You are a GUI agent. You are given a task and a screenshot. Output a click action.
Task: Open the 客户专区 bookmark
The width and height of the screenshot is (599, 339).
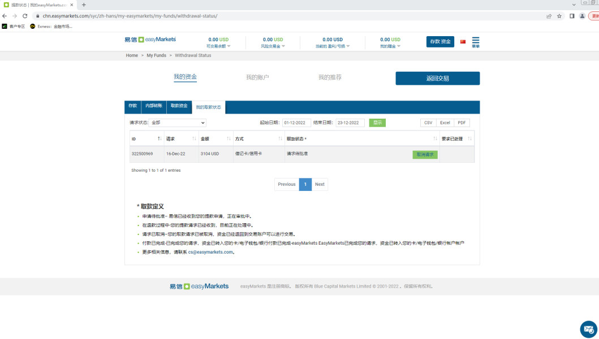pyautogui.click(x=14, y=27)
